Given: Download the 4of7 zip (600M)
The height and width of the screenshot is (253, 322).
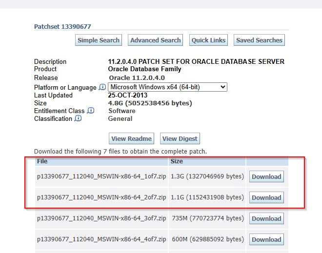Looking at the screenshot, I should pos(266,239).
